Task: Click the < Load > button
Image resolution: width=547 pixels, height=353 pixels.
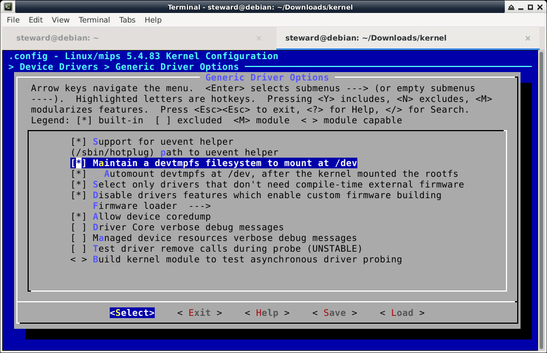Action: pos(402,313)
